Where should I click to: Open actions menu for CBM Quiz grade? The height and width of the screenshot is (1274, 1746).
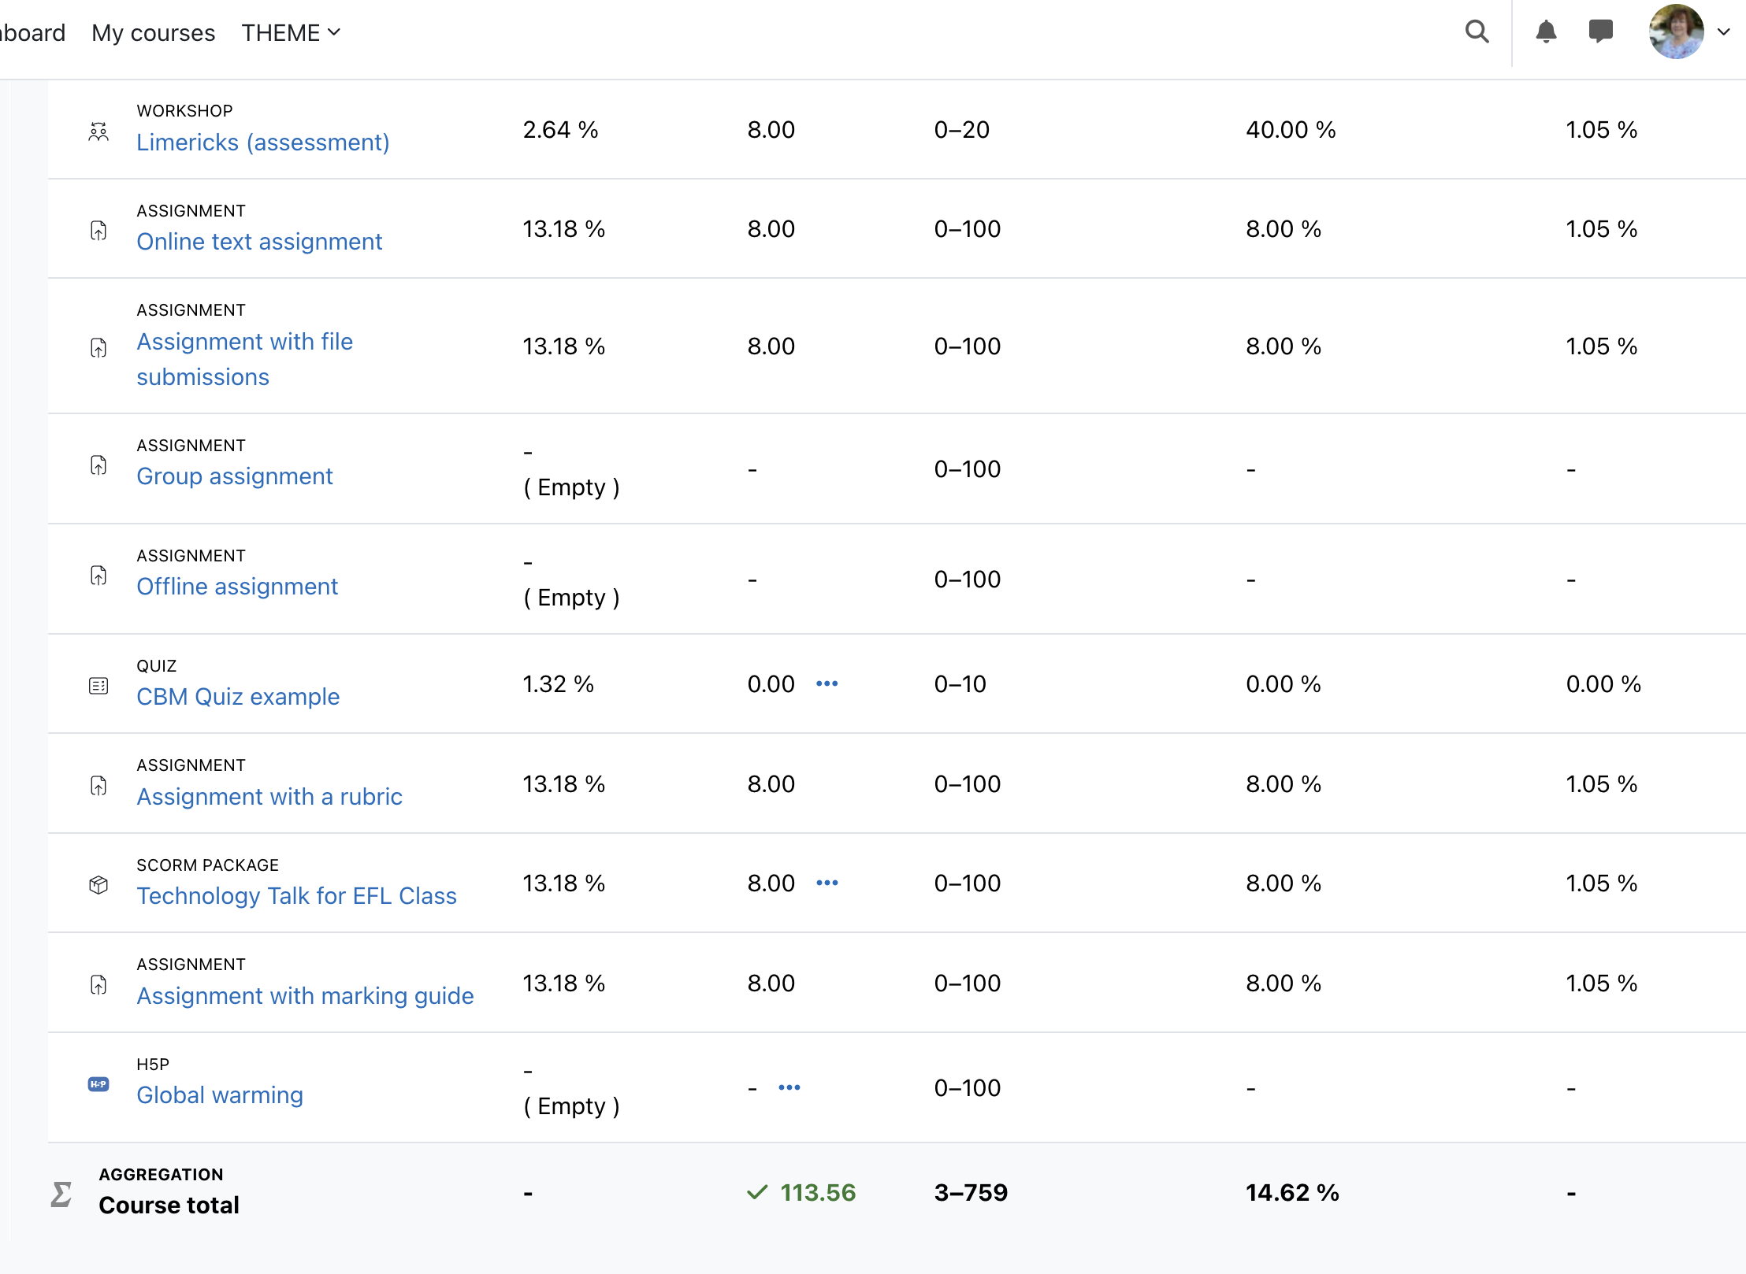(x=827, y=683)
